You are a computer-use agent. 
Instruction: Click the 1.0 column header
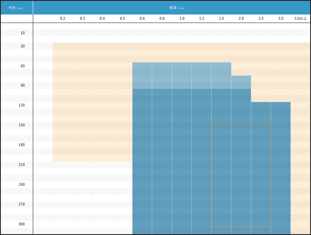click(x=182, y=19)
